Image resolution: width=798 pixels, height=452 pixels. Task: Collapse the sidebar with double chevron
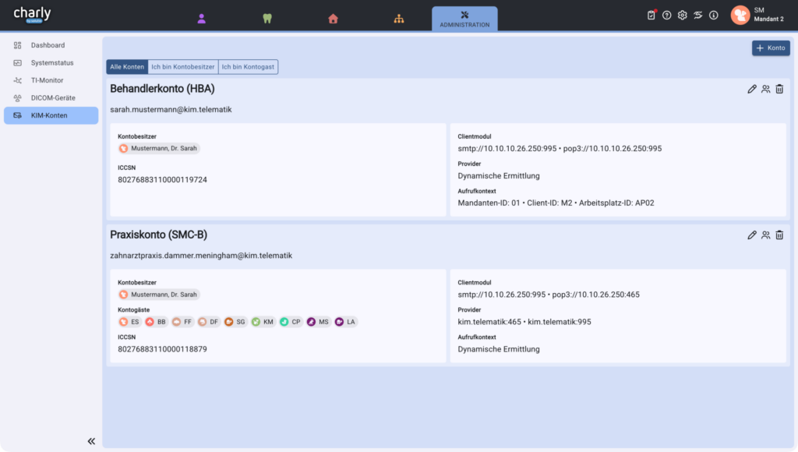click(x=91, y=441)
